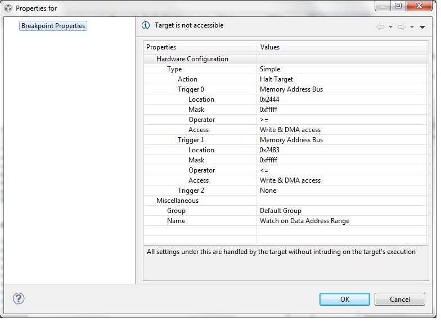Edit the Trigger 1 Location value 0x2483
Screen dimensions: 441x322
click(342, 150)
